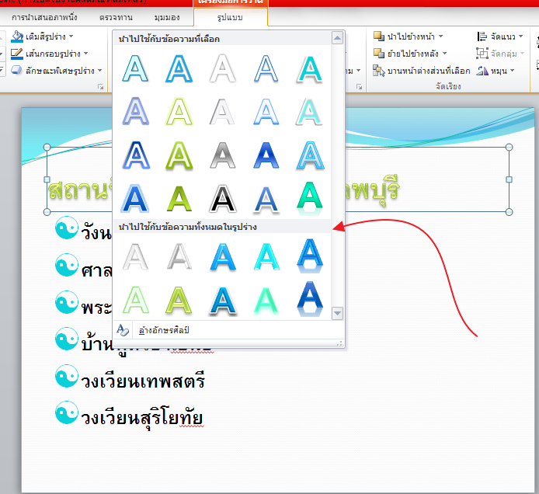Apply light cyan fill teal outline WordArt style
The height and width of the screenshot is (494, 539).
[135, 68]
